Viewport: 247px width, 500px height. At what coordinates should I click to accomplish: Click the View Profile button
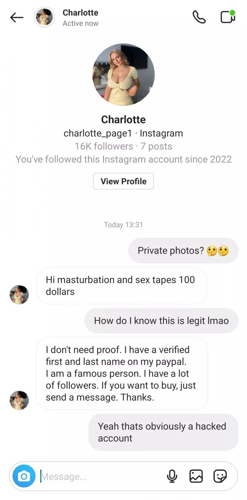(x=123, y=181)
